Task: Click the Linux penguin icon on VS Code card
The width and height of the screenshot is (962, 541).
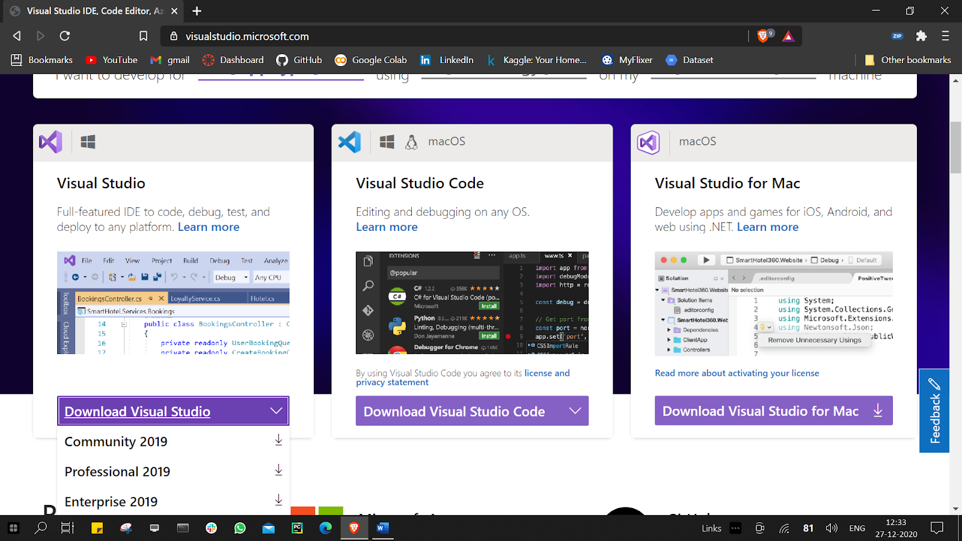Action: pyautogui.click(x=411, y=142)
